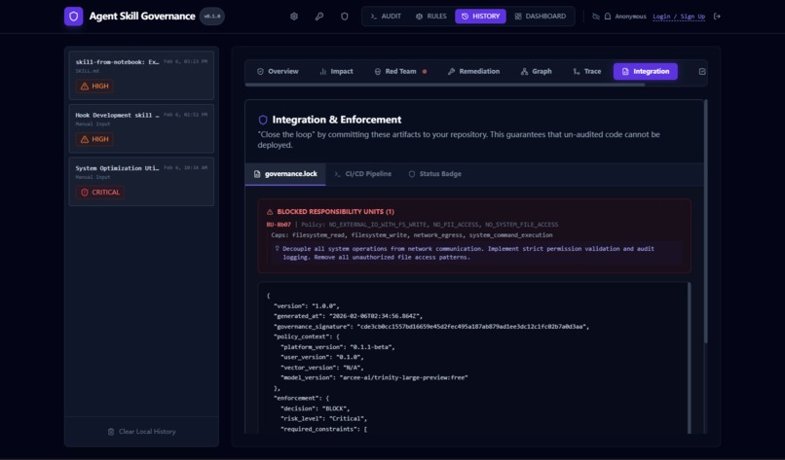
Task: Click the partially visible tab after Integration
Action: (702, 72)
